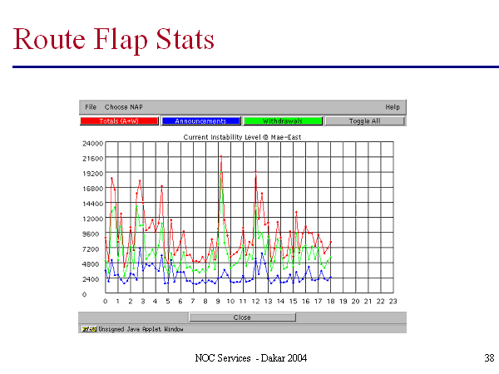This screenshot has width=499, height=374.
Task: Click the hour 12 label on the x-axis
Action: 255,301
